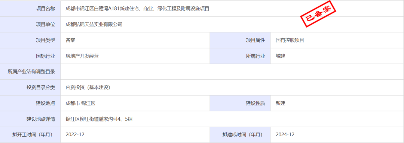
Task: Click the 房地产开发经营 industry value
Action: tap(82, 56)
